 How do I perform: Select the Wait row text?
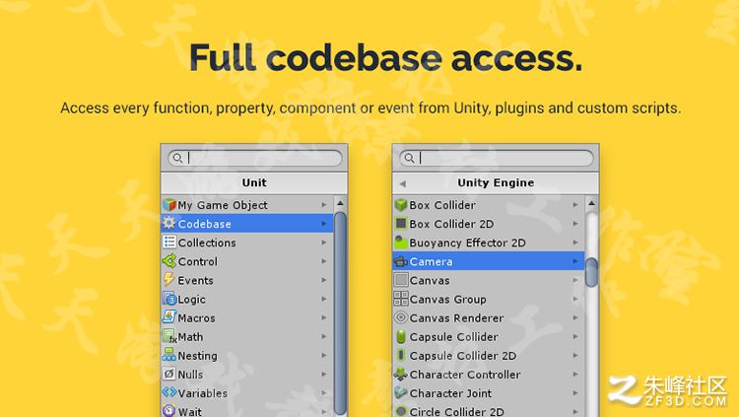point(190,412)
